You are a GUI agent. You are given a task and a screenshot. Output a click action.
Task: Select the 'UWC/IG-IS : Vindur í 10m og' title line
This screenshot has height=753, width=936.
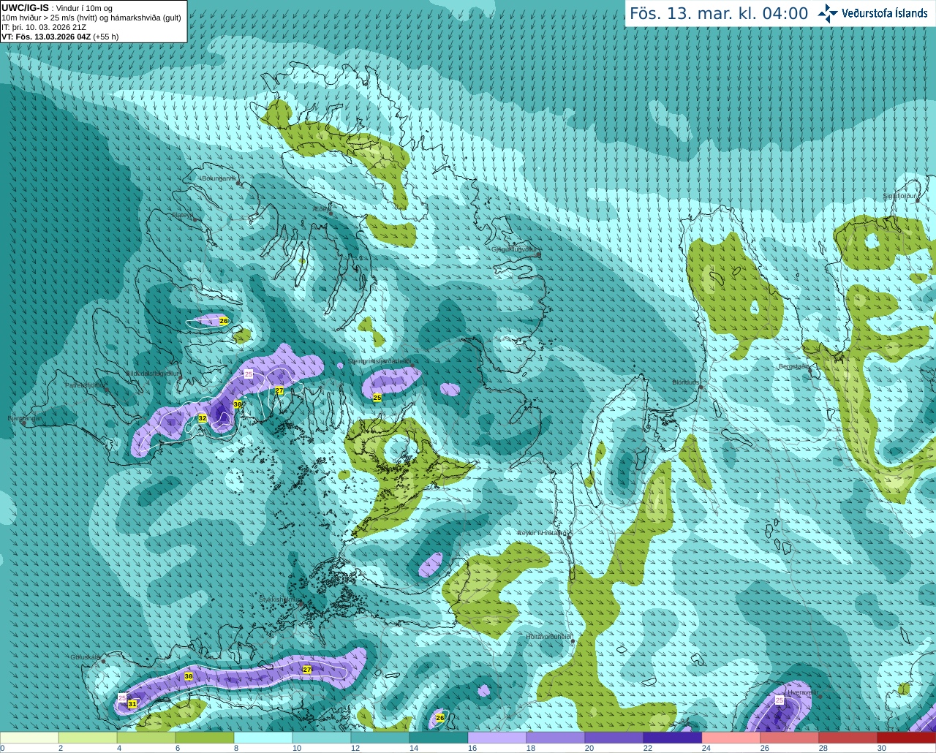click(56, 8)
